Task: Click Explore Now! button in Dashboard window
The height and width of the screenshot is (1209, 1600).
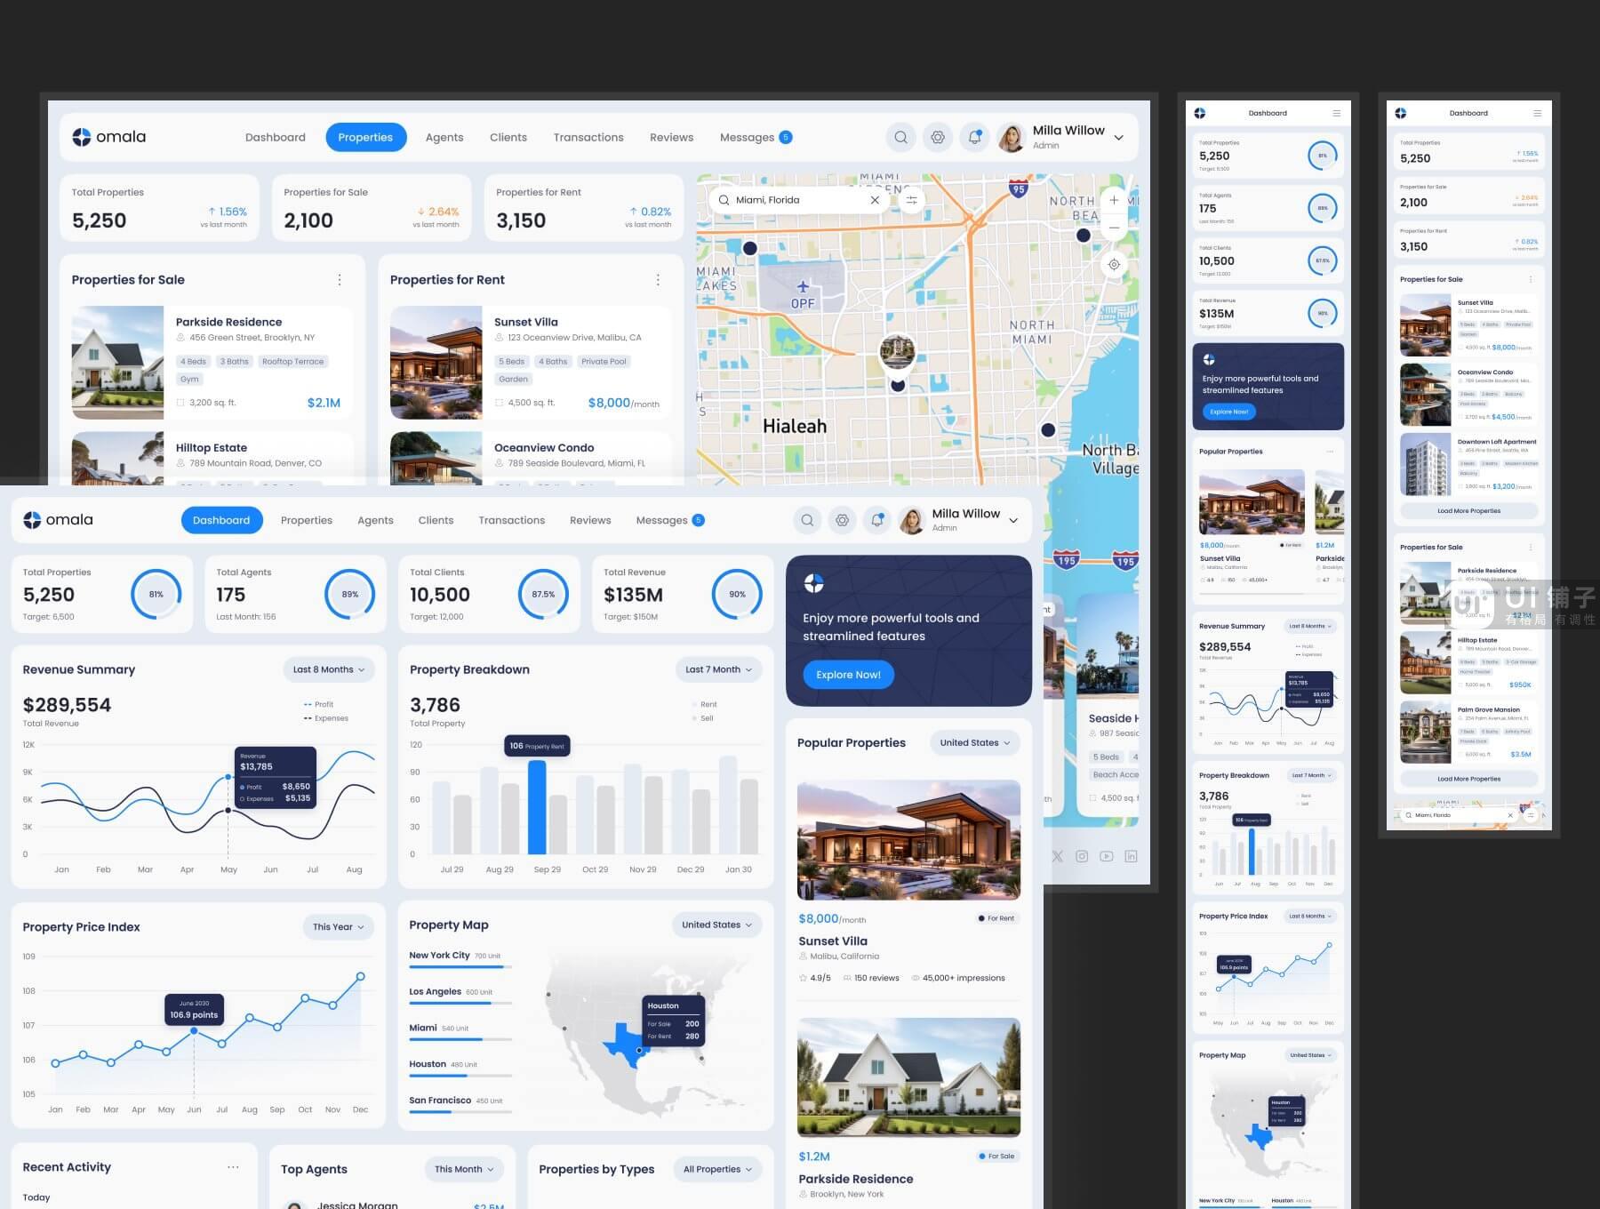Action: pyautogui.click(x=848, y=675)
